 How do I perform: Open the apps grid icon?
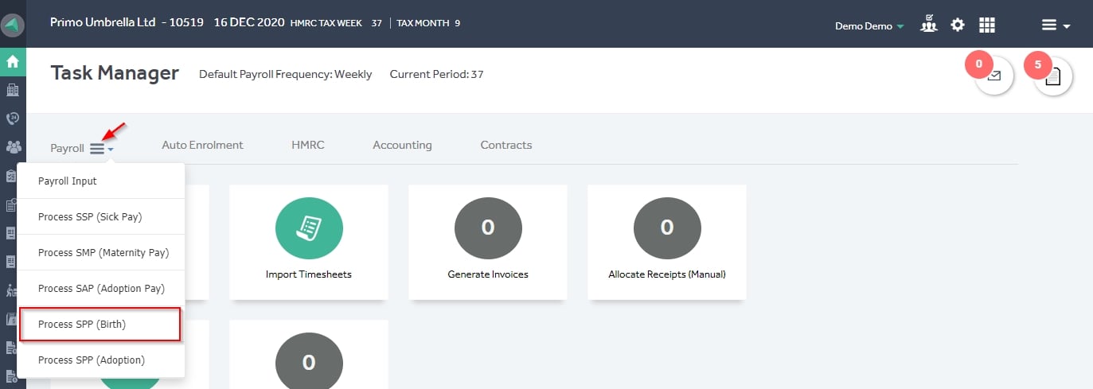tap(987, 25)
